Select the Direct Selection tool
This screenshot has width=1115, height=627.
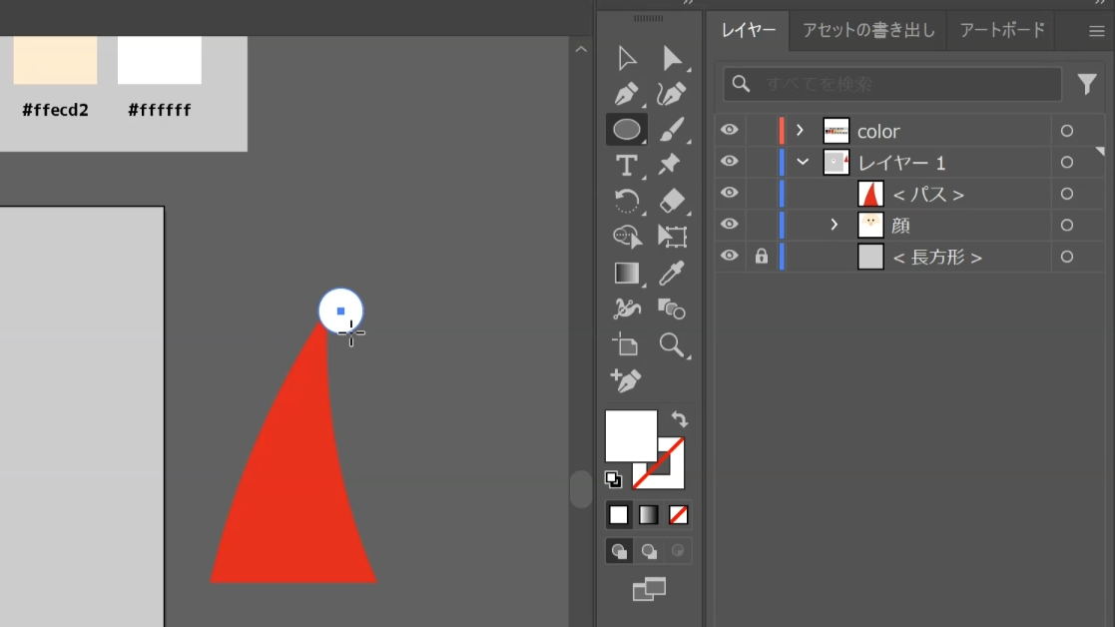[672, 59]
